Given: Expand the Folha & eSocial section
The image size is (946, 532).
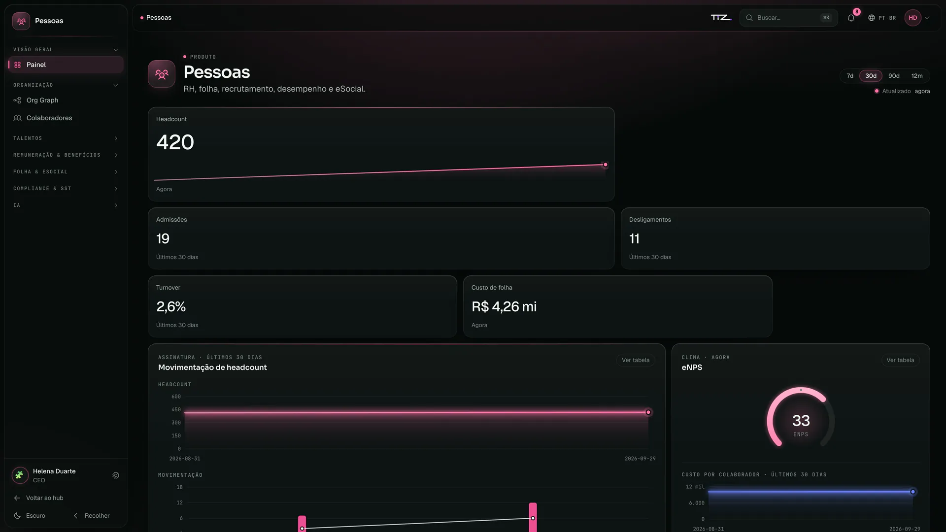Looking at the screenshot, I should (x=66, y=172).
